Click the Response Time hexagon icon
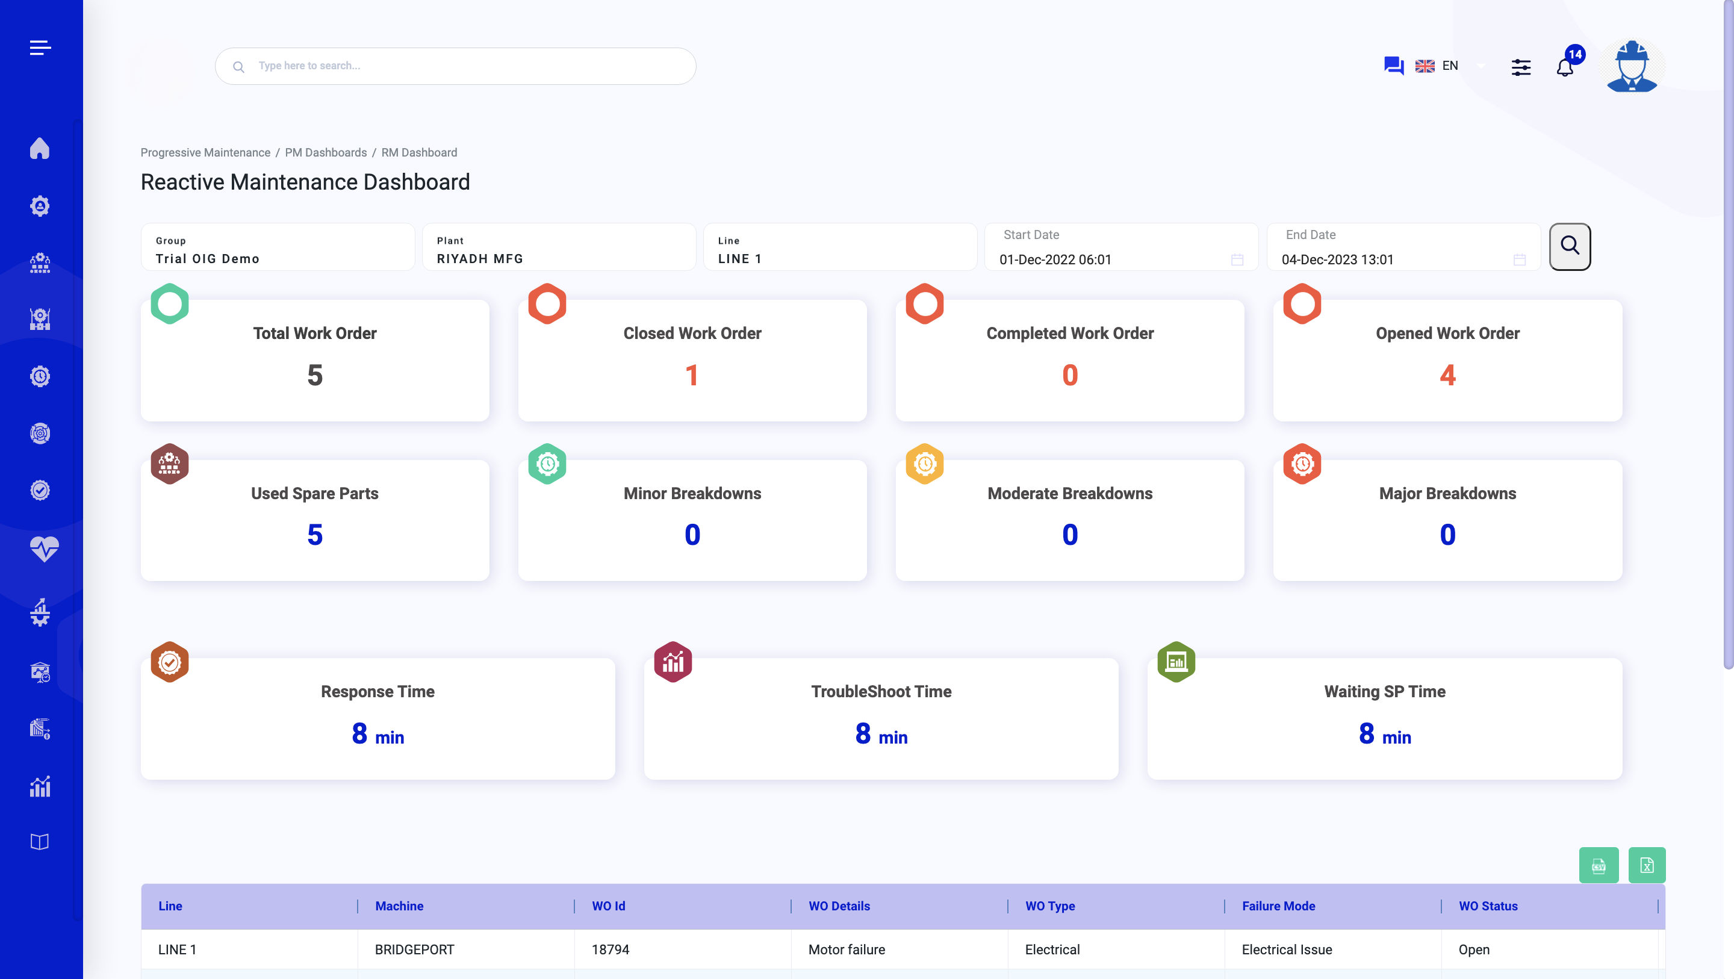The height and width of the screenshot is (979, 1734). point(170,662)
